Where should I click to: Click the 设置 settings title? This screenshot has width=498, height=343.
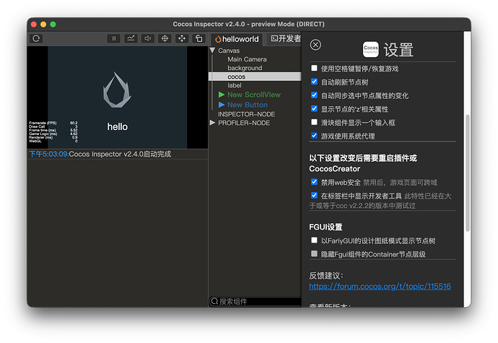pos(398,50)
